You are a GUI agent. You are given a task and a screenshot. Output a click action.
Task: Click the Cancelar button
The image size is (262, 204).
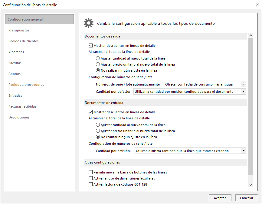point(247,198)
